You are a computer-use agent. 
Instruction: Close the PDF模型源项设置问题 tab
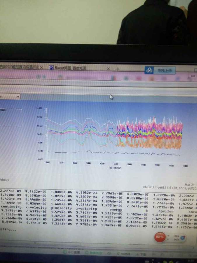pos(41,67)
